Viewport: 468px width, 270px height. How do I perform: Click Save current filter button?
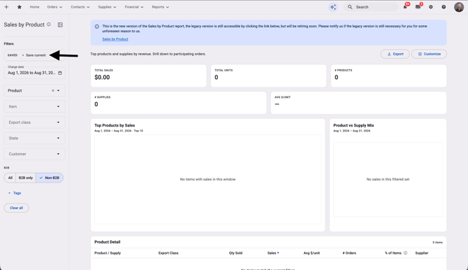34,55
